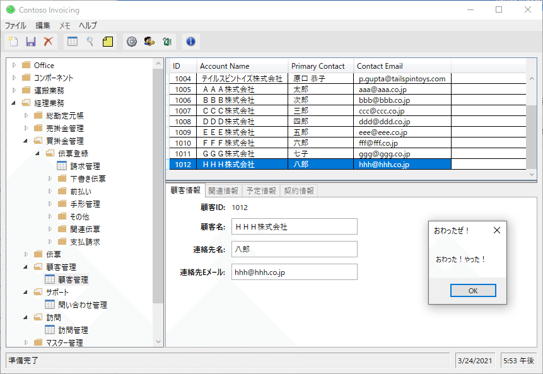Click the 四郎 contact cell
Screen dimensions: 543x374
point(320,122)
